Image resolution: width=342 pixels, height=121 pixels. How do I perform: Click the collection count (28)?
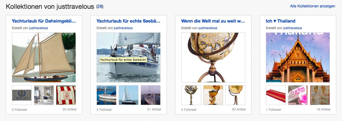point(100,6)
